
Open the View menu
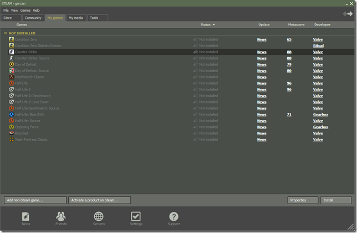click(x=14, y=10)
